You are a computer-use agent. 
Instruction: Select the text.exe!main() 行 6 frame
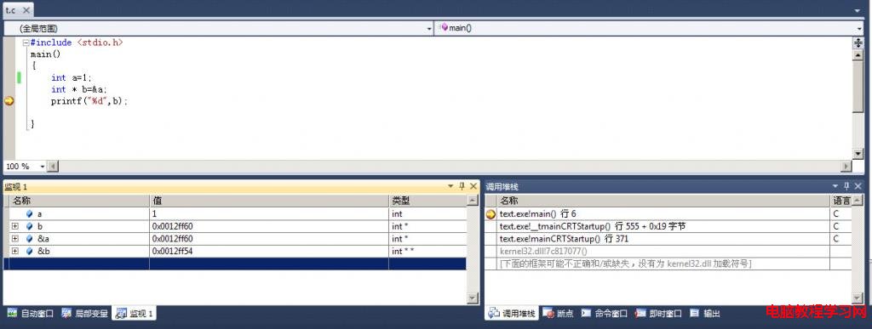[668, 213]
